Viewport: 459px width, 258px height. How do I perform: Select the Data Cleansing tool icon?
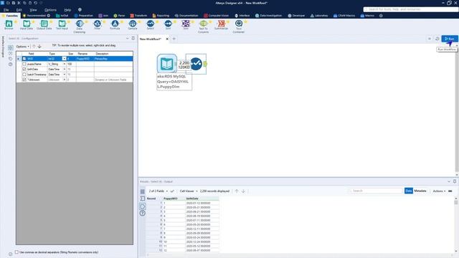pos(80,24)
